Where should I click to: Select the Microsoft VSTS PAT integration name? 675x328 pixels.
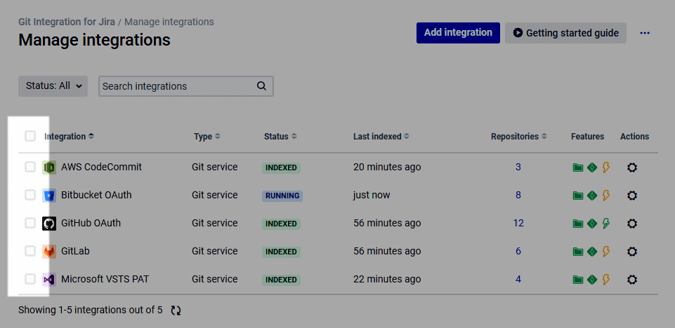point(105,279)
